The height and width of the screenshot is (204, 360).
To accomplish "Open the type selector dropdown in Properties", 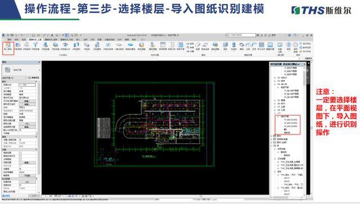I will pyautogui.click(x=39, y=70).
